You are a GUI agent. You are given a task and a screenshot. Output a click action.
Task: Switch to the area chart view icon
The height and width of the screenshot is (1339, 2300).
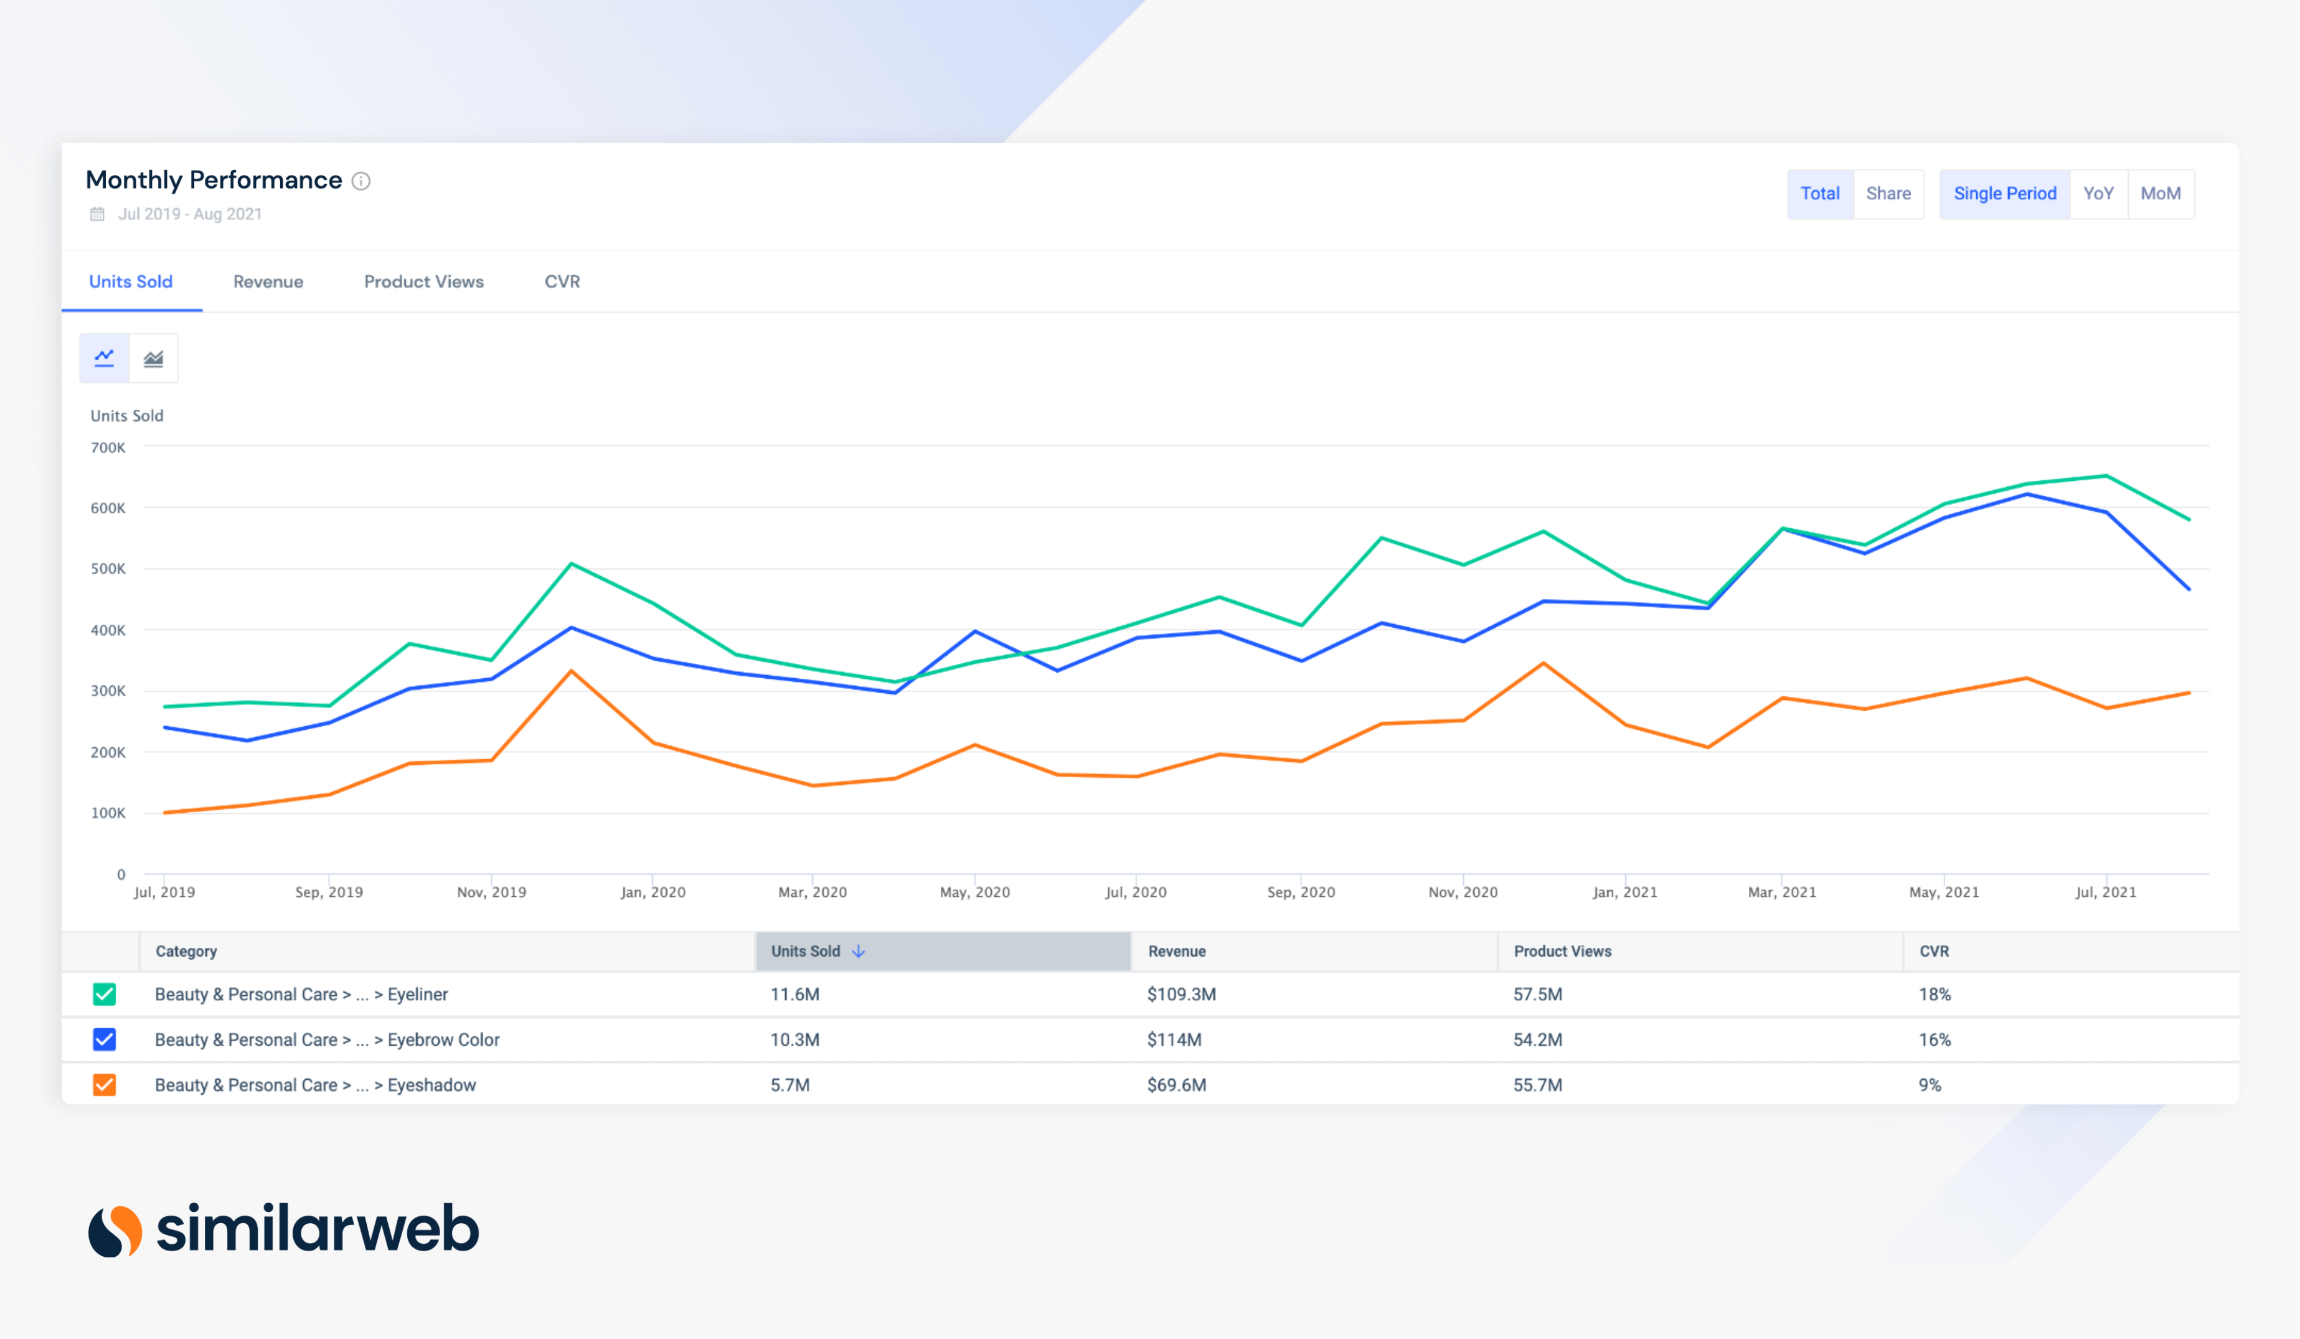coord(153,358)
